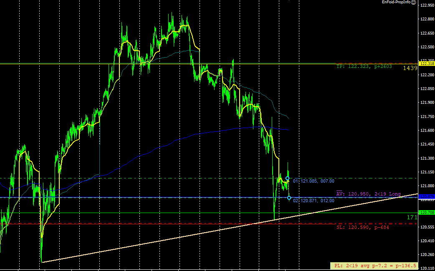The width and height of the screenshot is (435, 271).
Task: Click the green 120.708 price tag on axis
Action: 427,213
